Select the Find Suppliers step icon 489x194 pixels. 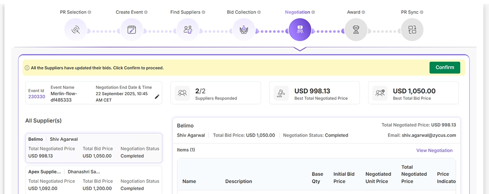188,30
